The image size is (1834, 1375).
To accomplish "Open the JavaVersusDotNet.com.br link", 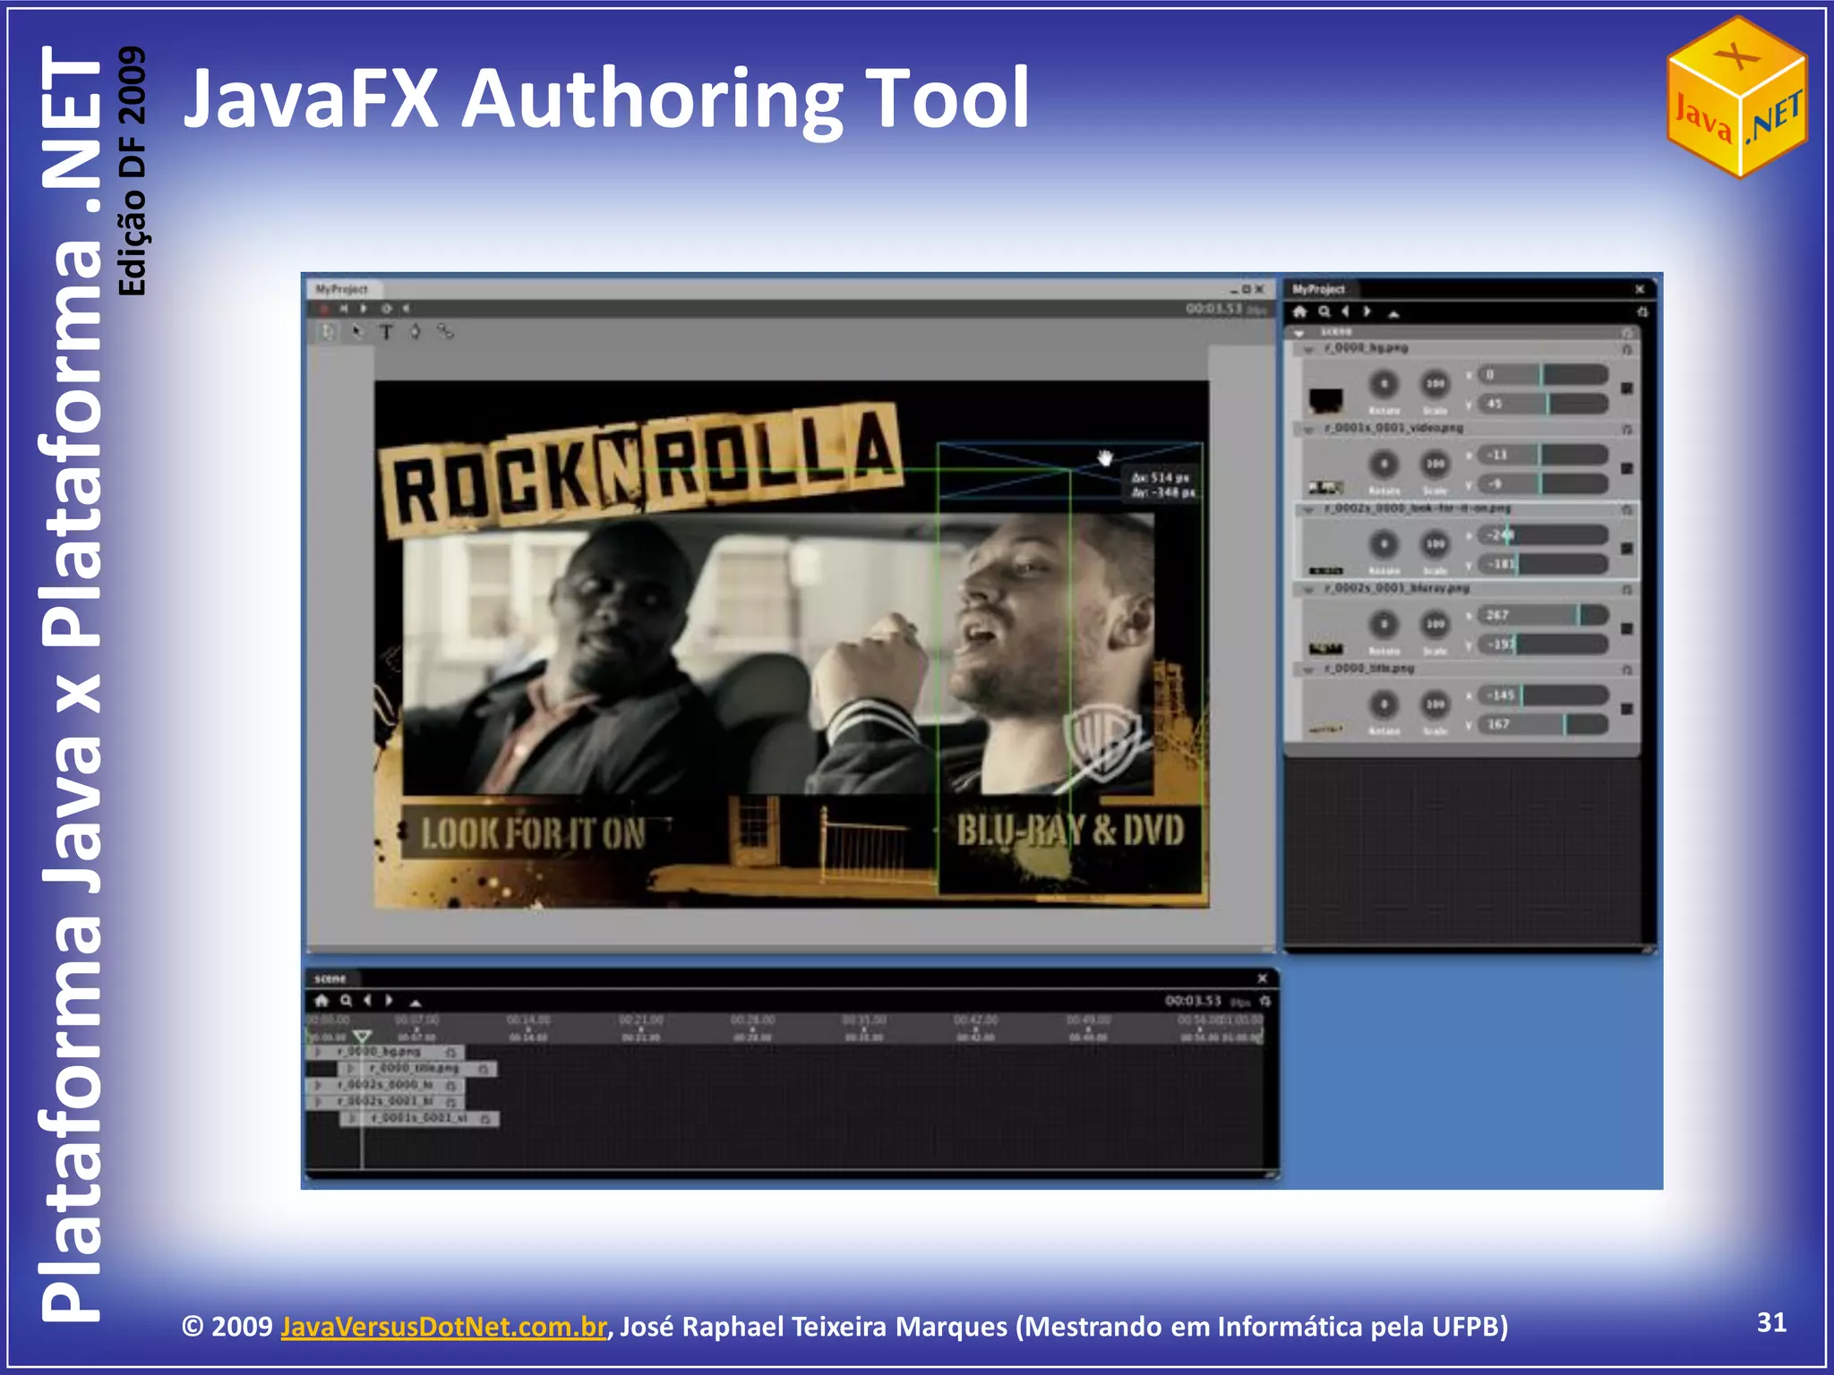I will (x=444, y=1327).
